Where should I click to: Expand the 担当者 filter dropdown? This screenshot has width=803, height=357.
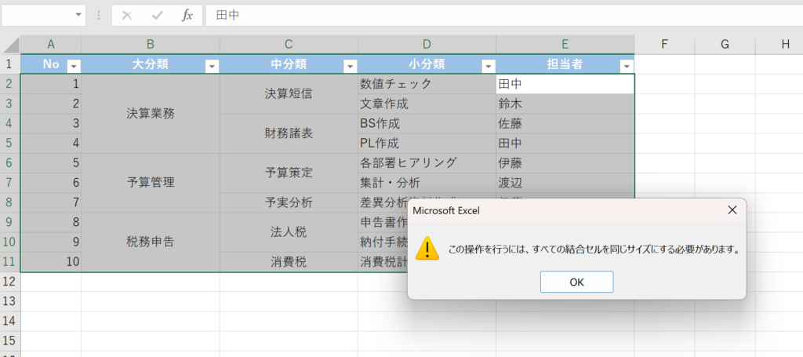626,66
